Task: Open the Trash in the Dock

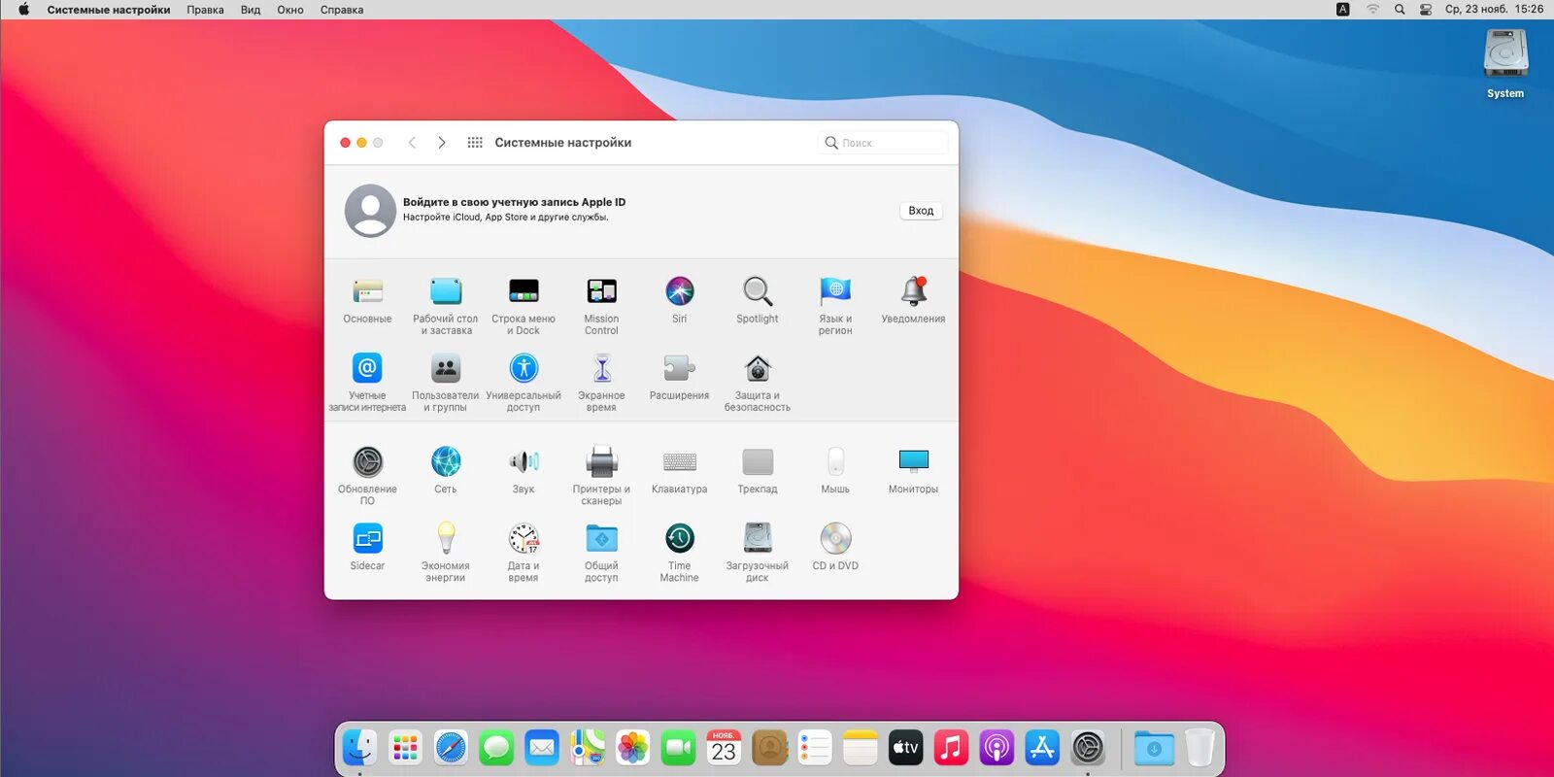Action: coord(1199,748)
